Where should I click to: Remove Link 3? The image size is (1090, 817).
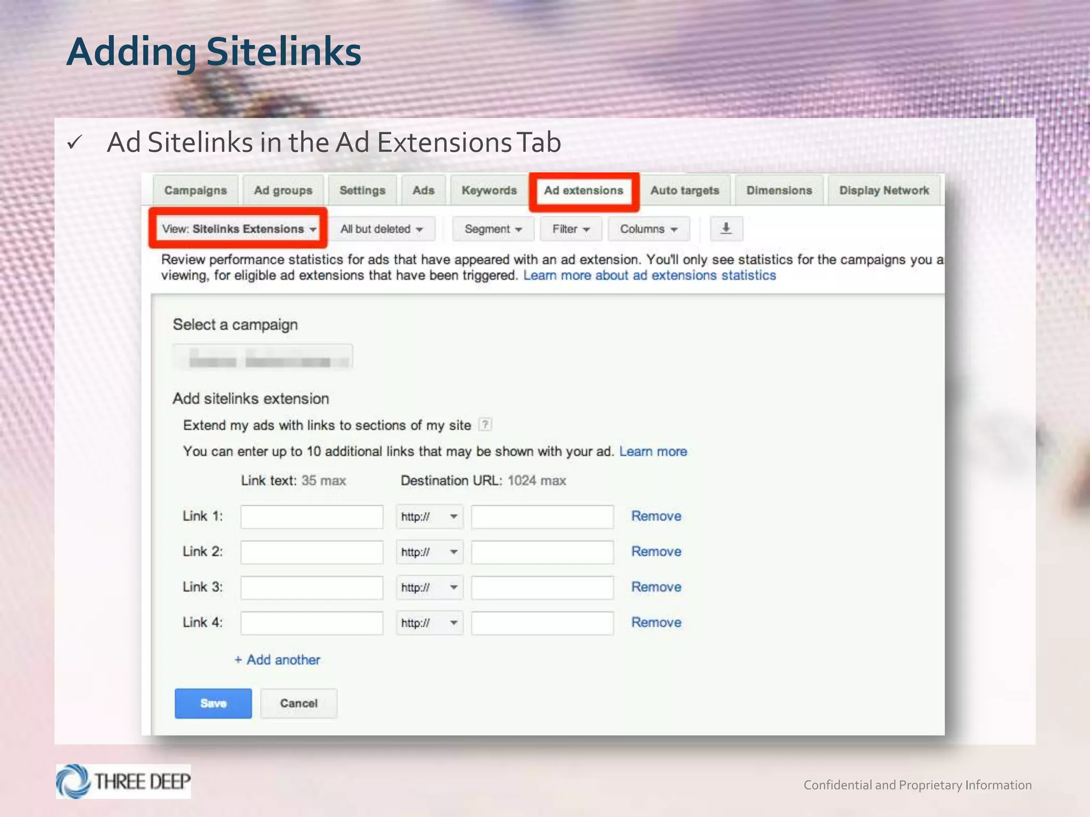(656, 587)
